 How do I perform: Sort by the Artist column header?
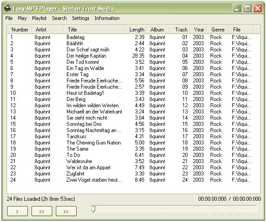click(x=41, y=30)
